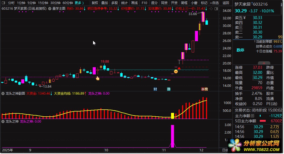This screenshot has height=154, width=284.
Task: Click 大资金均线: 1186.89 indicator value
Action: click(69, 94)
